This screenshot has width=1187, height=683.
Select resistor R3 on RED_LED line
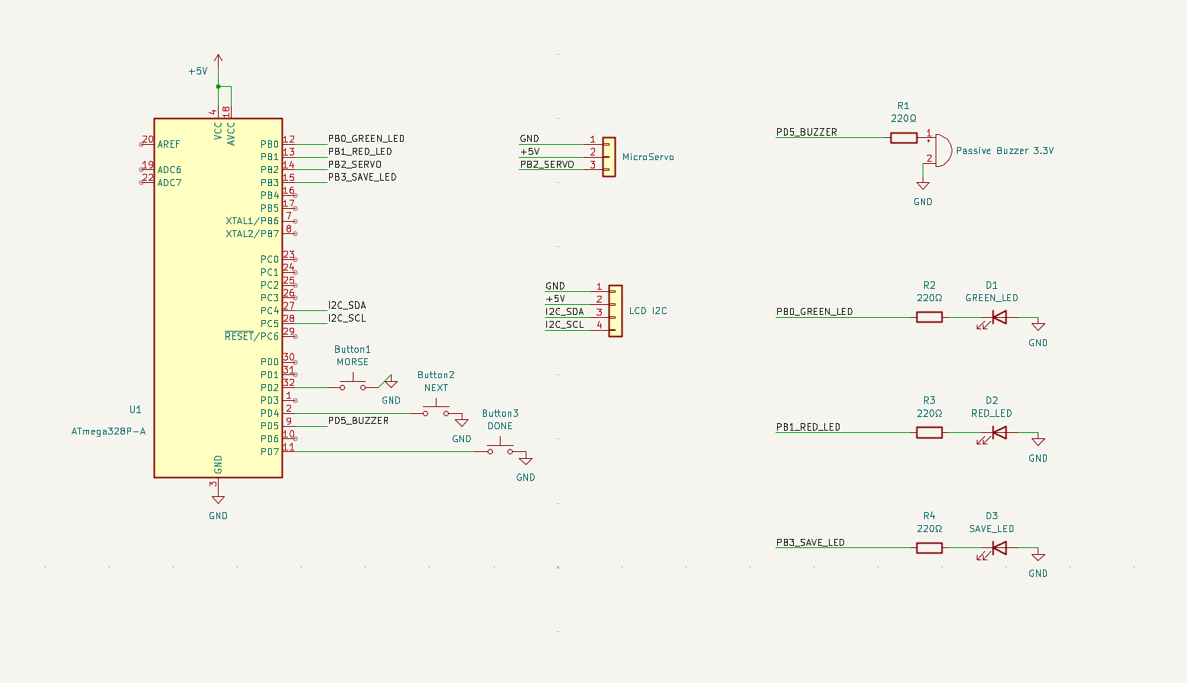pyautogui.click(x=929, y=432)
